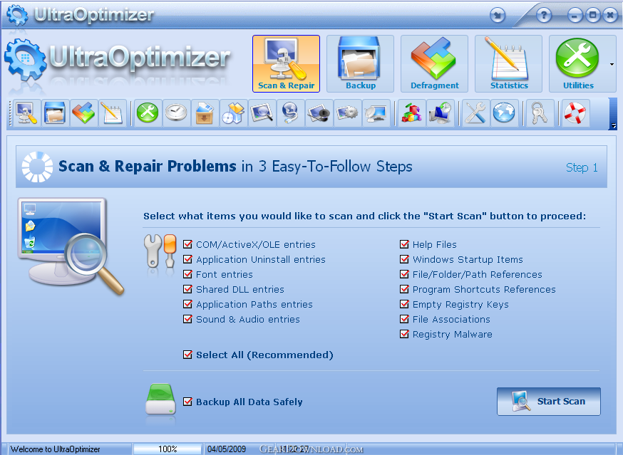The height and width of the screenshot is (455, 623).
Task: Toggle Application Uninstall entries checkbox
Action: point(187,259)
